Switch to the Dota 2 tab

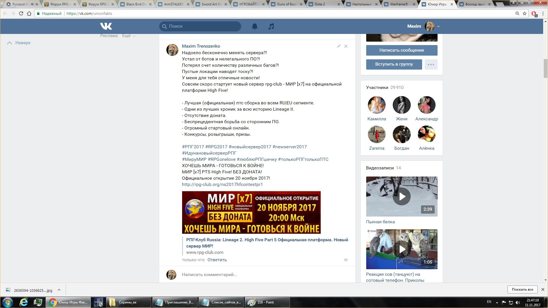tap(323, 4)
